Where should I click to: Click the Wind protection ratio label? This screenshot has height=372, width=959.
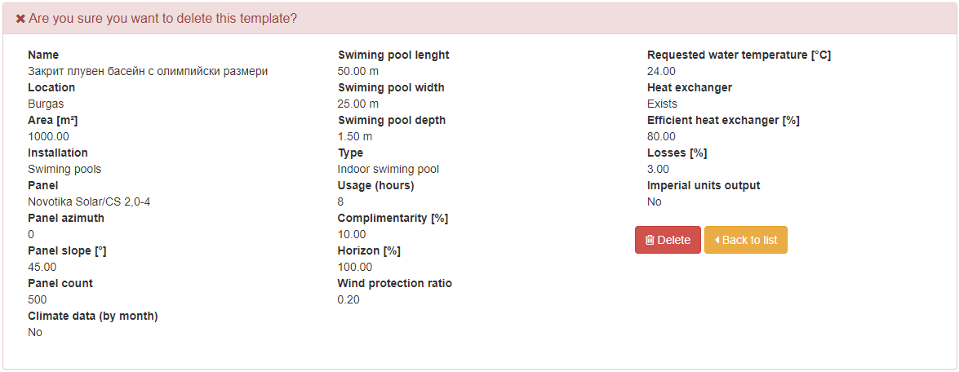click(x=394, y=283)
